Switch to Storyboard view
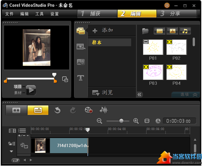Image resolution: width=202 pixels, height=166 pixels. tap(16, 110)
